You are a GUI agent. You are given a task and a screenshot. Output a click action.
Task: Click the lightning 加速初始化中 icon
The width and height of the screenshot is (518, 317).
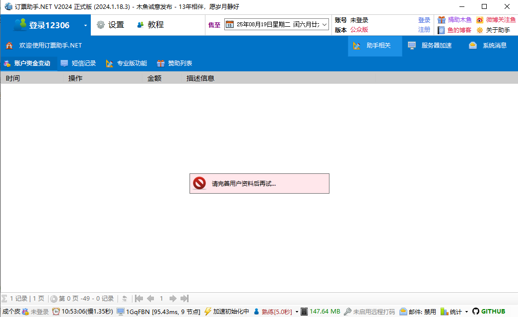click(x=207, y=312)
